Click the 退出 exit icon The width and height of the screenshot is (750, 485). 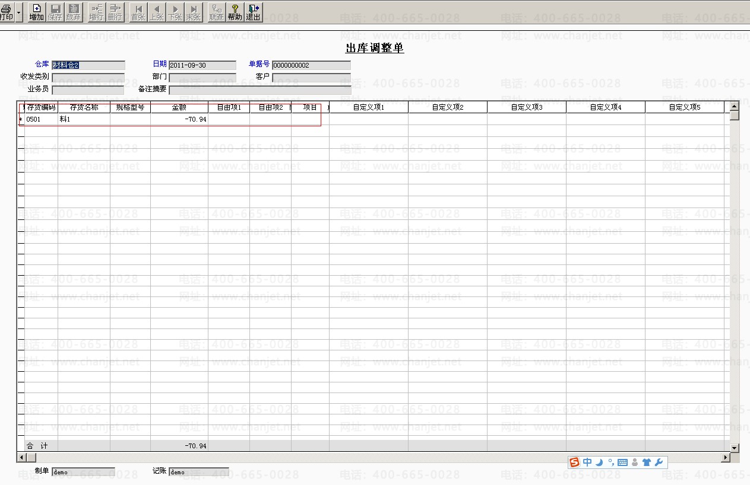coord(254,12)
